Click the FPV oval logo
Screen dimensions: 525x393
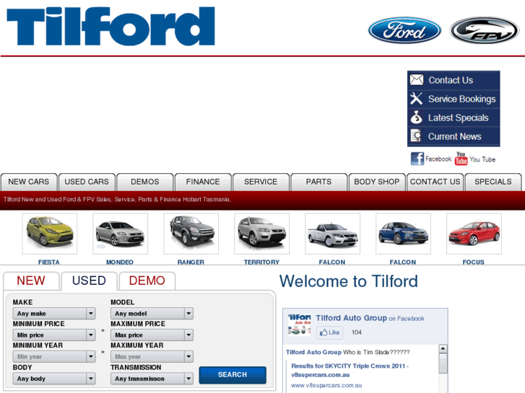tap(484, 30)
